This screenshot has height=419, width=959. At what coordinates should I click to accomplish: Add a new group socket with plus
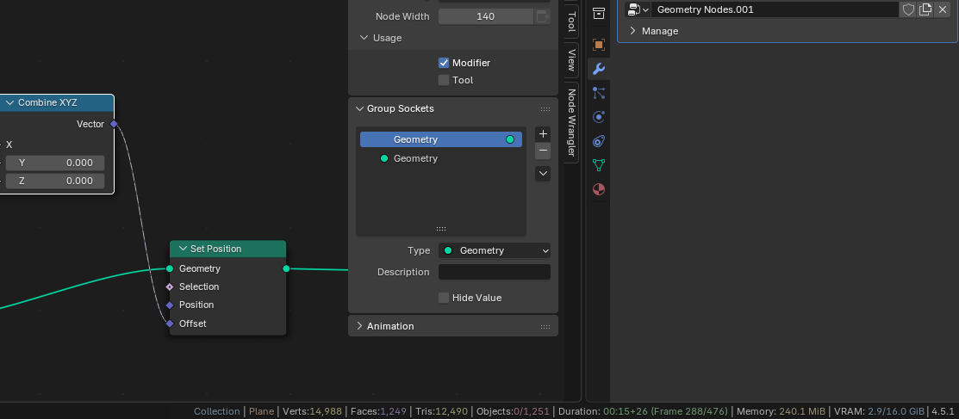click(x=543, y=133)
